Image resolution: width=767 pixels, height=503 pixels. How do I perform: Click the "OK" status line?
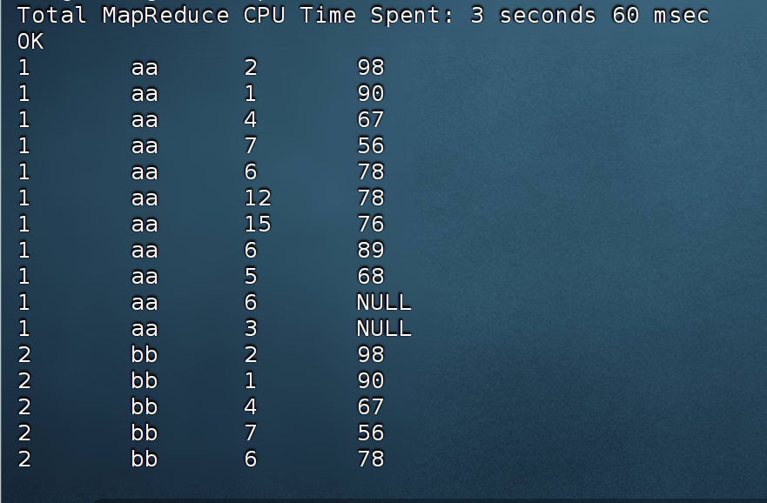point(30,42)
